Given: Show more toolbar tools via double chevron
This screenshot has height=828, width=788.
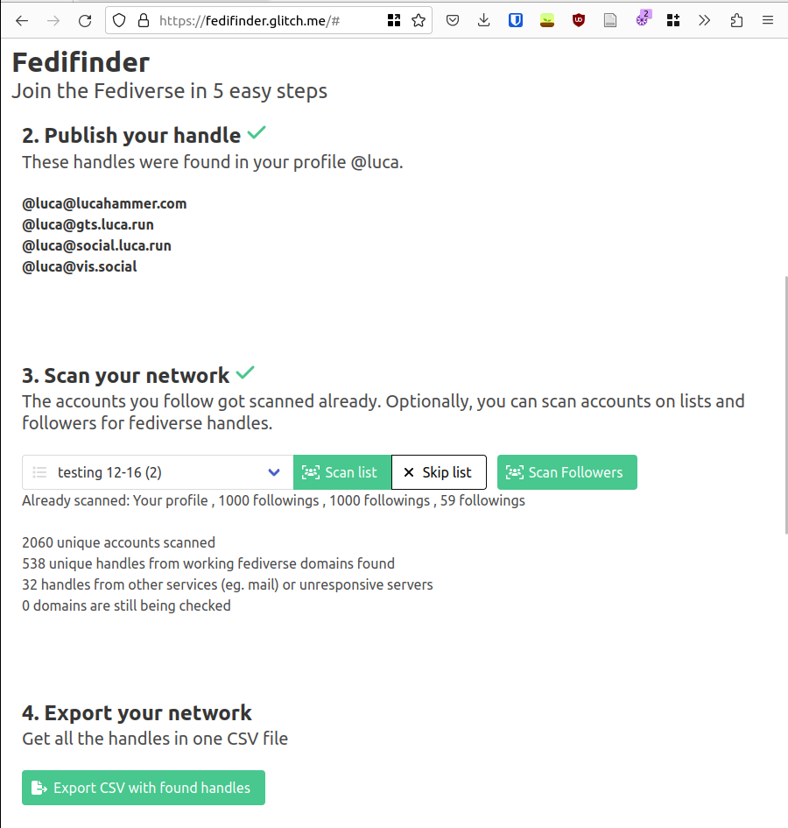Looking at the screenshot, I should [x=704, y=21].
